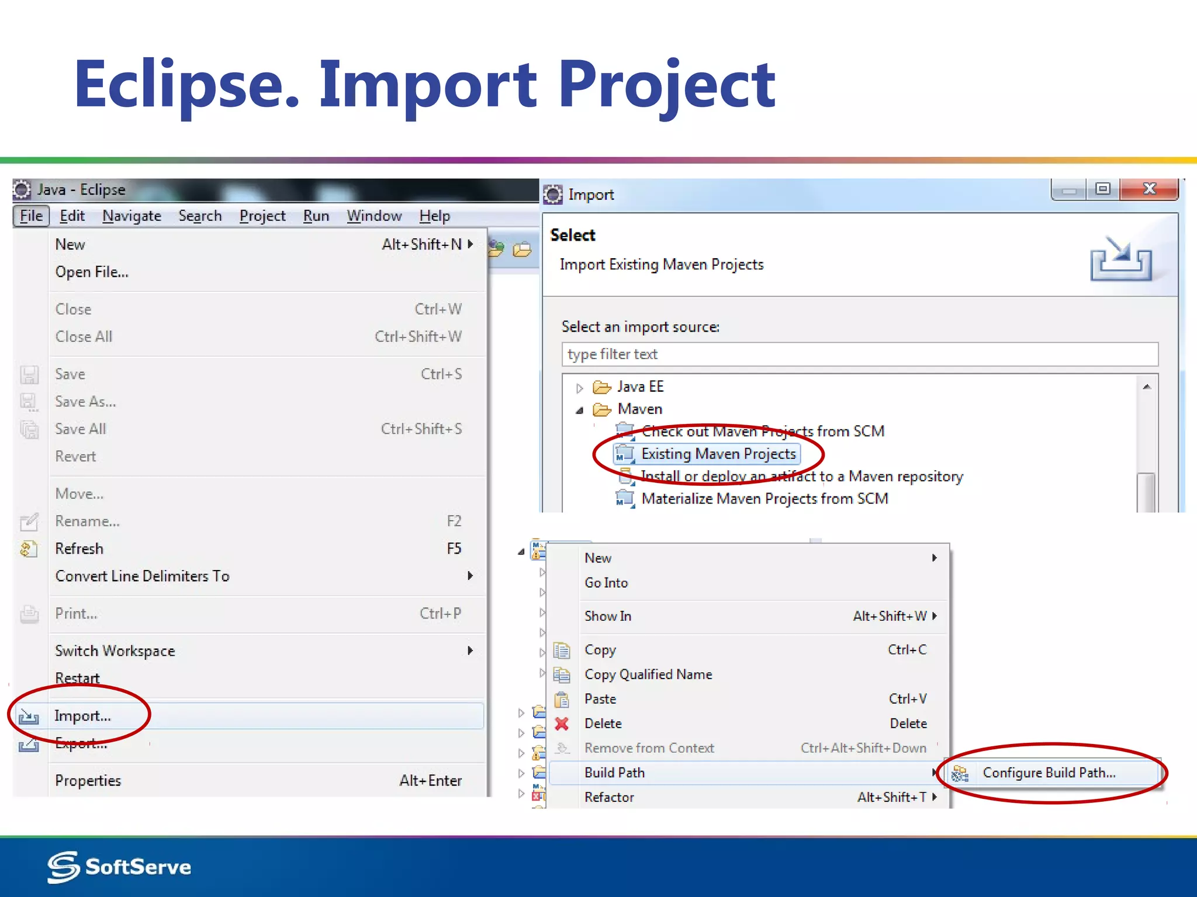This screenshot has height=897, width=1197.
Task: Choose Restart from the File menu
Action: [267, 678]
